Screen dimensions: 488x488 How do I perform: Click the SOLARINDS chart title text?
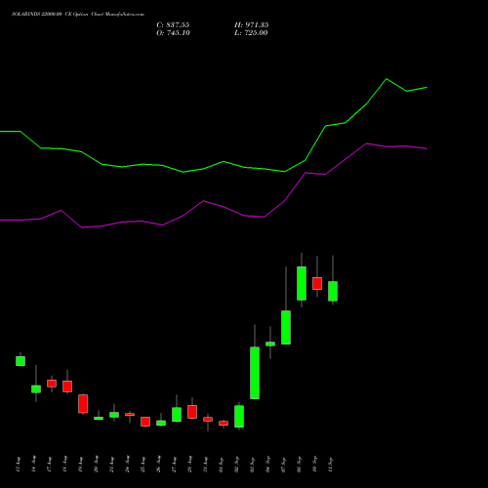pos(78,15)
